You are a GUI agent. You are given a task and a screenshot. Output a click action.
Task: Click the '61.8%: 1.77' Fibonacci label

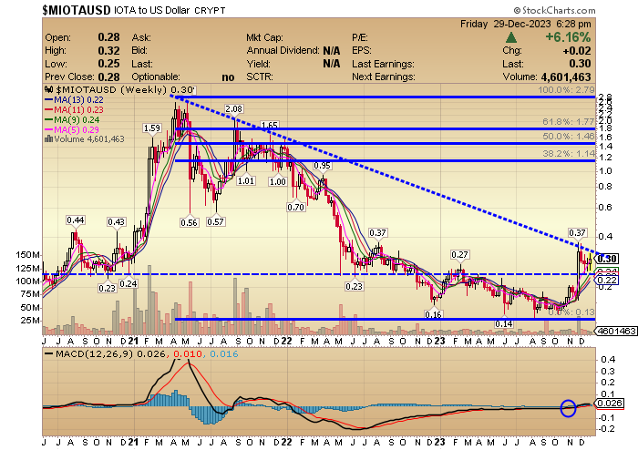click(569, 121)
